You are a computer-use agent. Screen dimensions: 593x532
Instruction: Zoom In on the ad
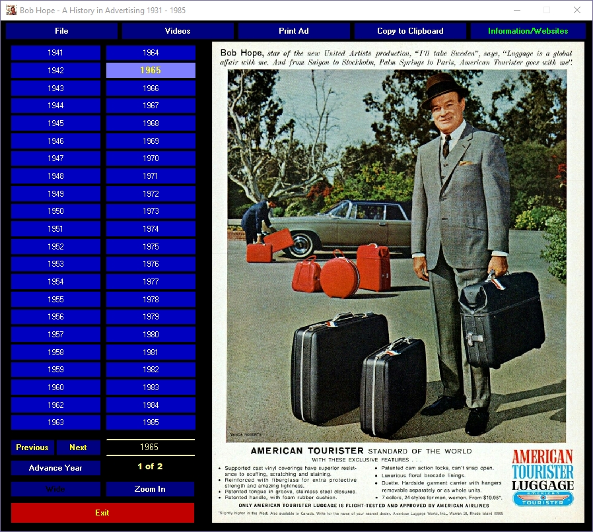coord(150,489)
